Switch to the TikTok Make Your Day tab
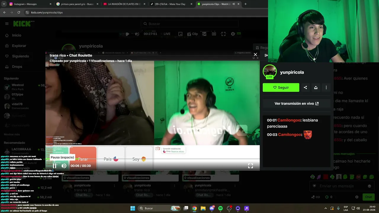The height and width of the screenshot is (213, 379). click(171, 4)
